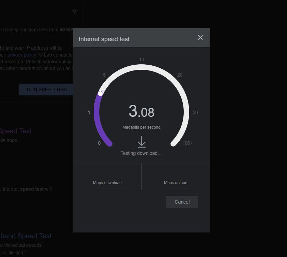Click the 100+ mark on the gauge
Image resolution: width=287 pixels, height=257 pixels.
point(187,143)
